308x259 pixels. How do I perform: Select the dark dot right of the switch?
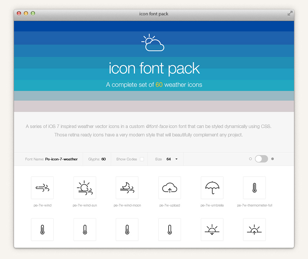point(272,159)
